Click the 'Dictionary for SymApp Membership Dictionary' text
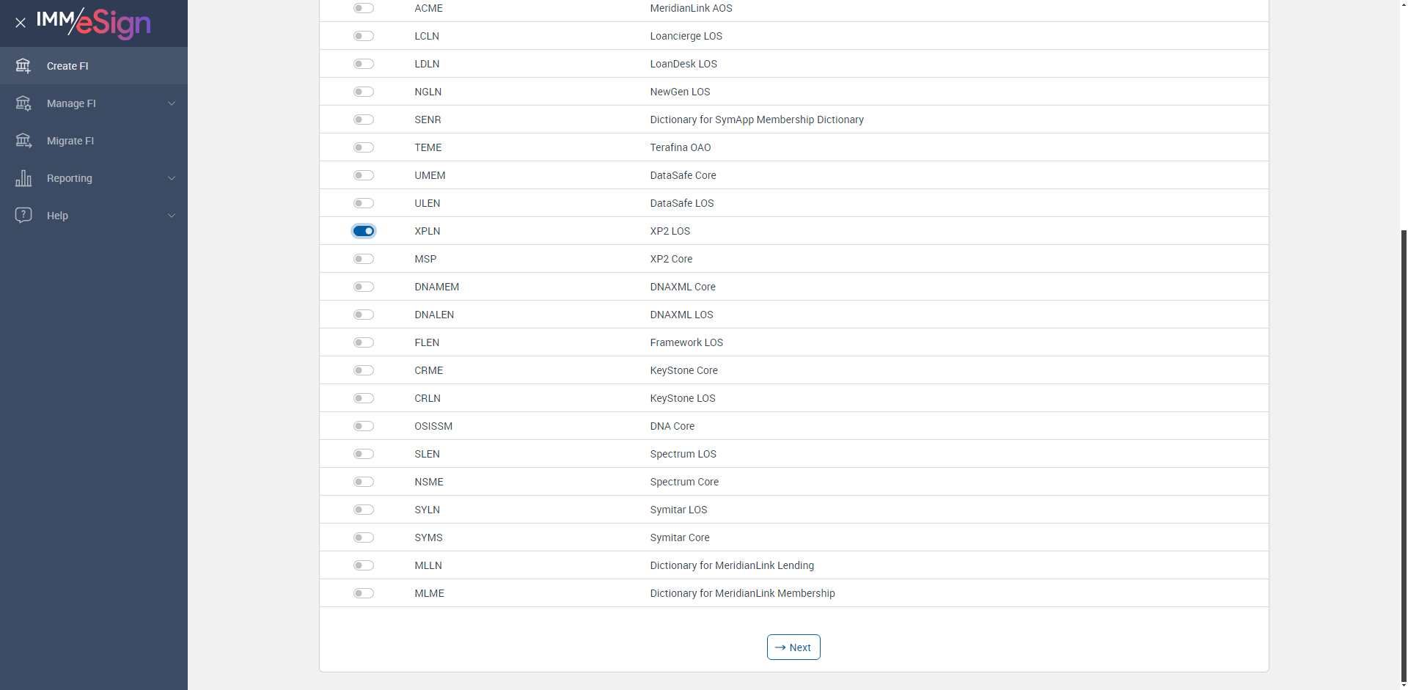This screenshot has width=1408, height=690. [757, 120]
